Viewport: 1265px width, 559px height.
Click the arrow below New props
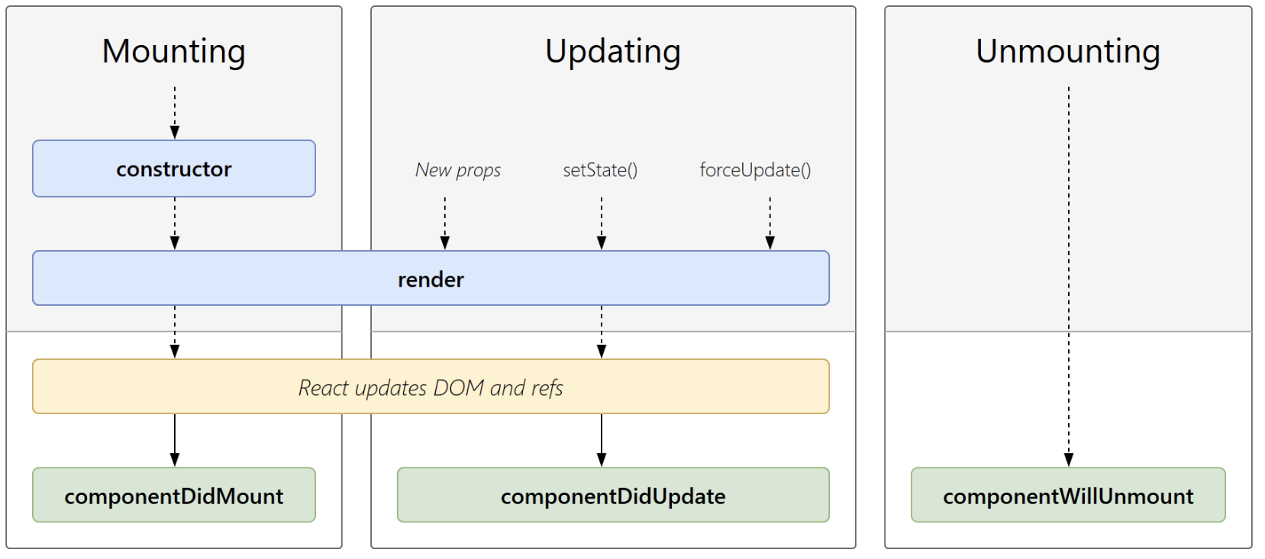pos(445,223)
